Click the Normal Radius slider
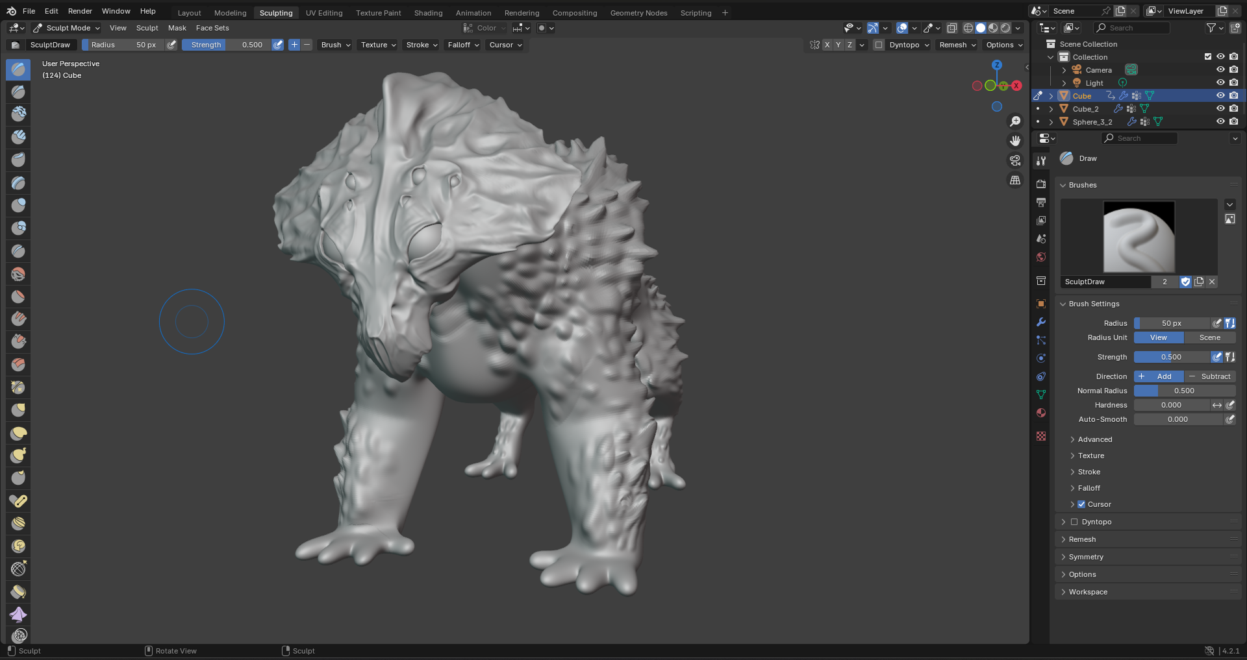 [x=1184, y=391]
